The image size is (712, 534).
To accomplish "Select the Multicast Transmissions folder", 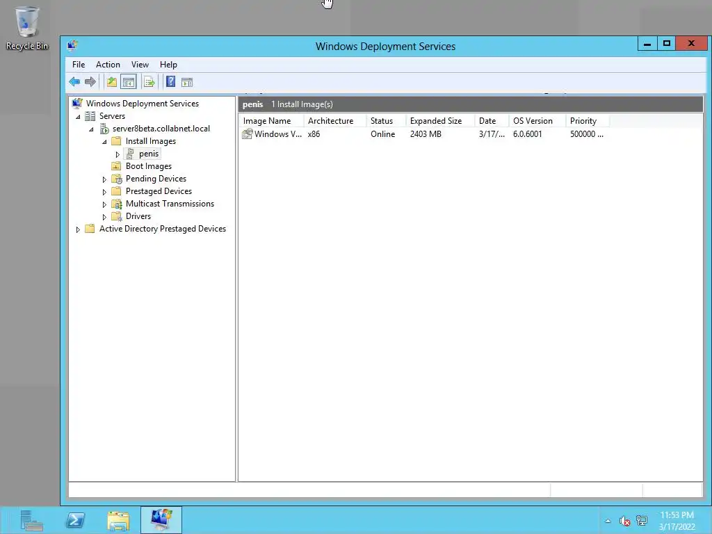I will 170,204.
